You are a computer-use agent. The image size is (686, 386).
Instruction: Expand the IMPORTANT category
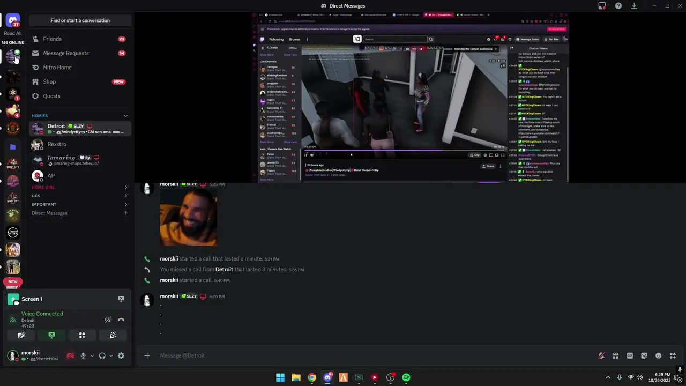pyautogui.click(x=126, y=204)
